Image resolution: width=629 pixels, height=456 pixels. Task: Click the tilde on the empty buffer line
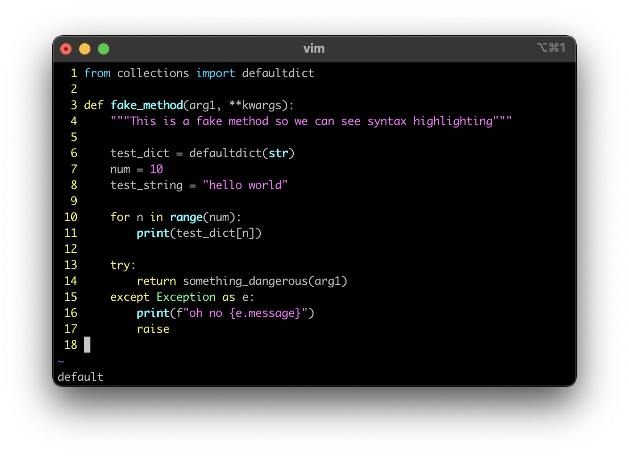coord(60,361)
